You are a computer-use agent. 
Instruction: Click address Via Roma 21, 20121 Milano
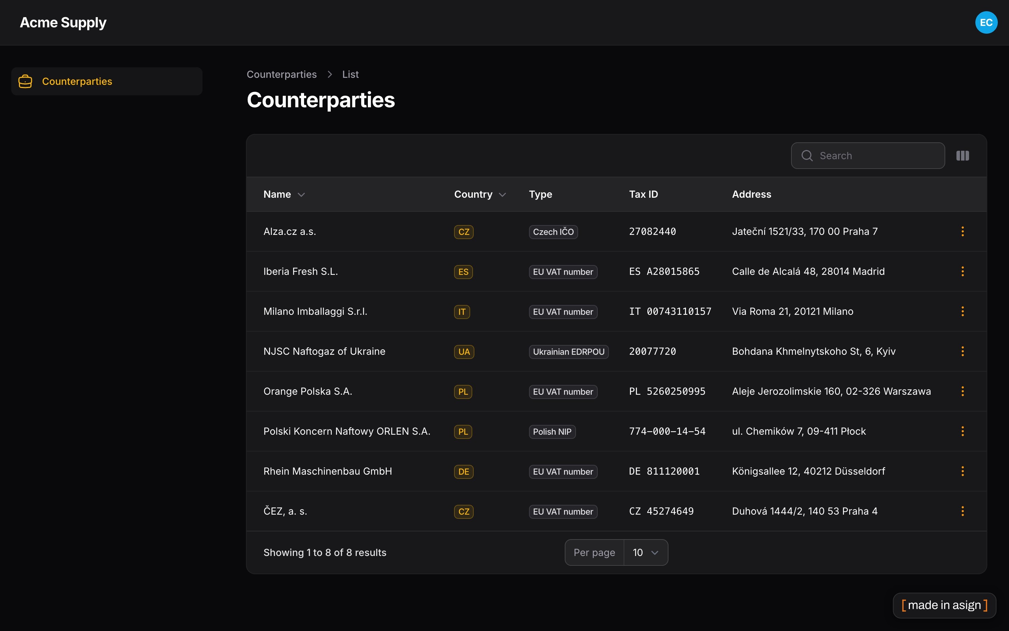click(x=792, y=311)
